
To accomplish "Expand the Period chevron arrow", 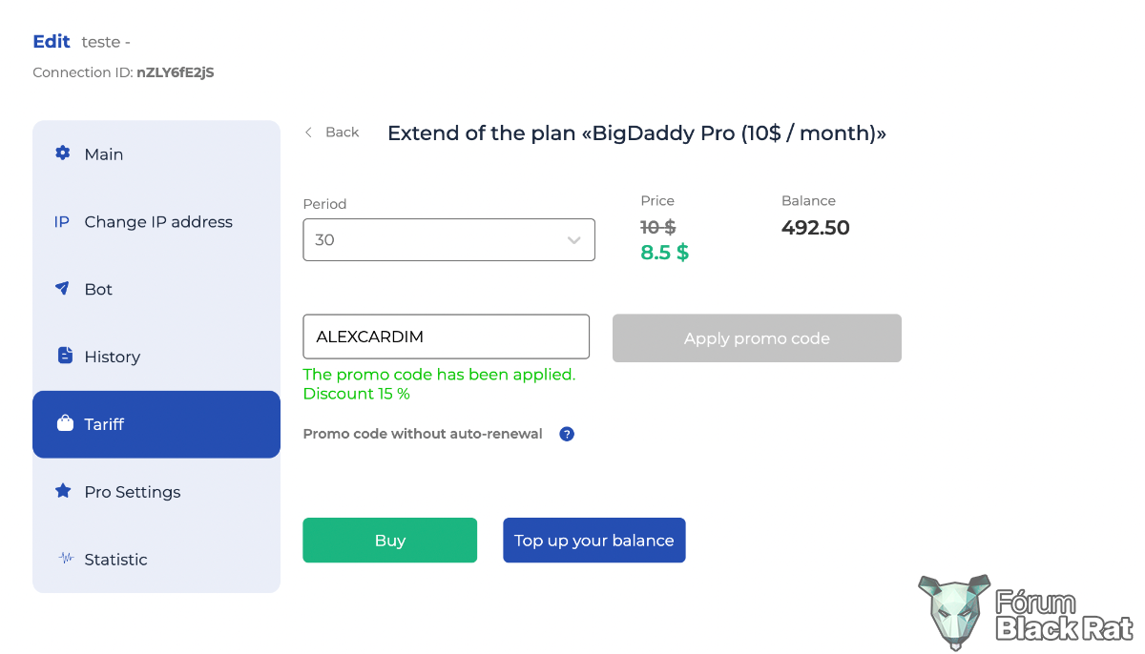I will [x=573, y=240].
